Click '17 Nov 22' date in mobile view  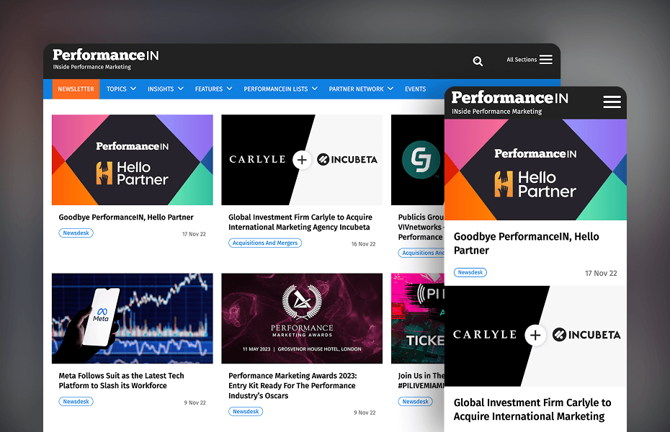coord(601,273)
